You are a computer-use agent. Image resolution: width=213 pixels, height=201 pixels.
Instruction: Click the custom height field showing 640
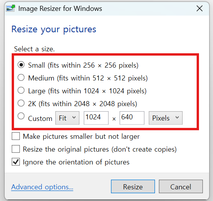(x=132, y=118)
